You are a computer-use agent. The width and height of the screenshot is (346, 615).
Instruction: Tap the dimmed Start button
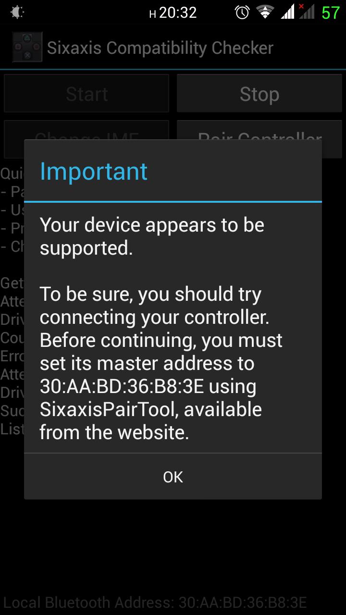pyautogui.click(x=86, y=94)
